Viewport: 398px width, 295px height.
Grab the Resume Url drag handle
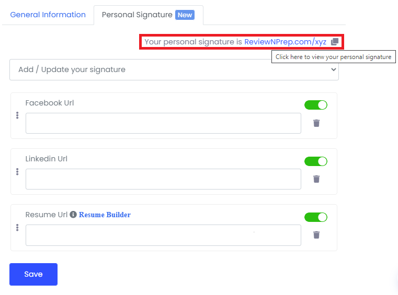click(x=17, y=228)
